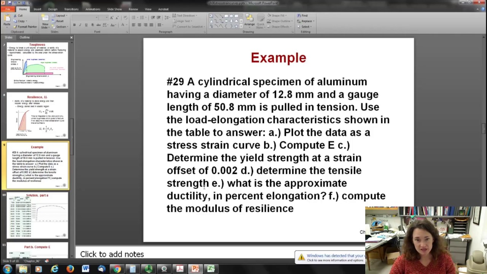Switch to the Animations ribbon tab
Screen dimensions: 487x274
(93, 9)
